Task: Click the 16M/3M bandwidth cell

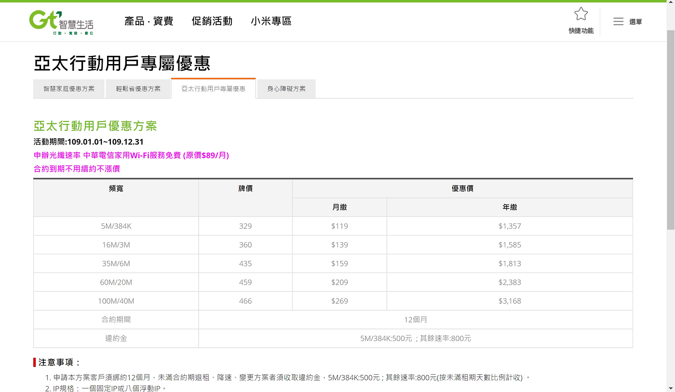Action: click(x=116, y=245)
